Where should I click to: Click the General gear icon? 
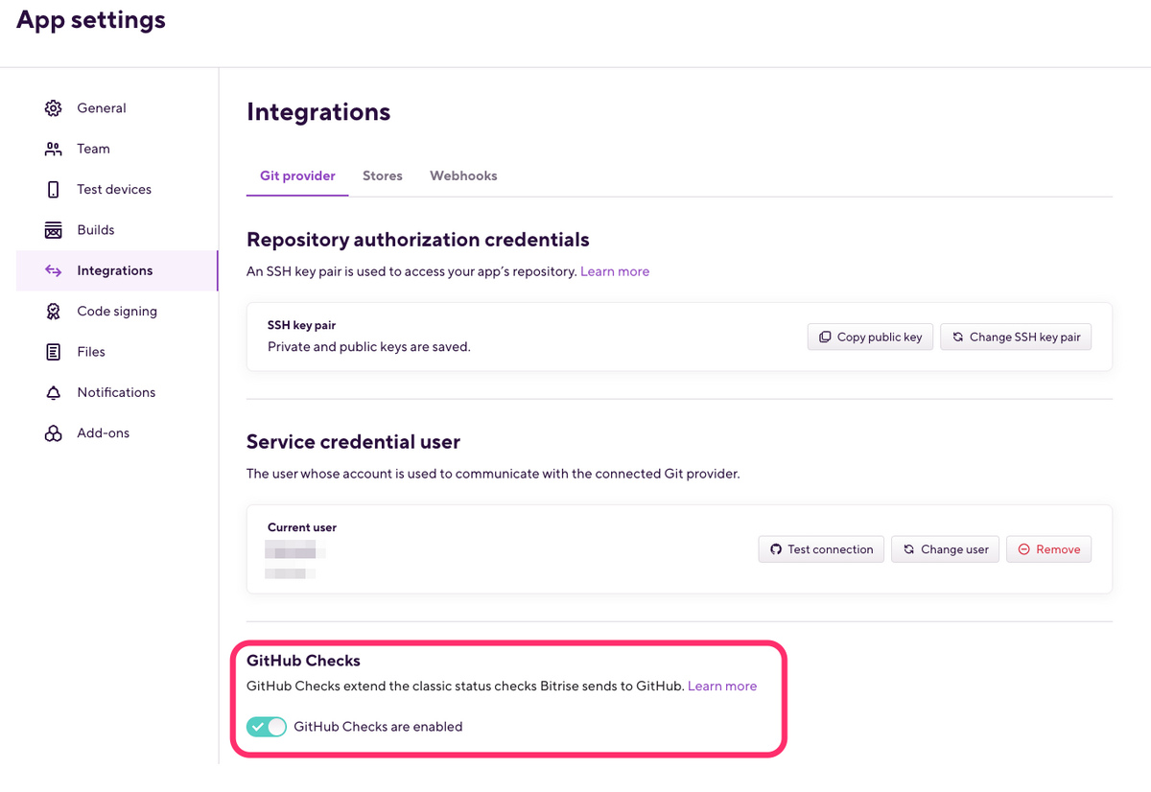[x=54, y=108]
